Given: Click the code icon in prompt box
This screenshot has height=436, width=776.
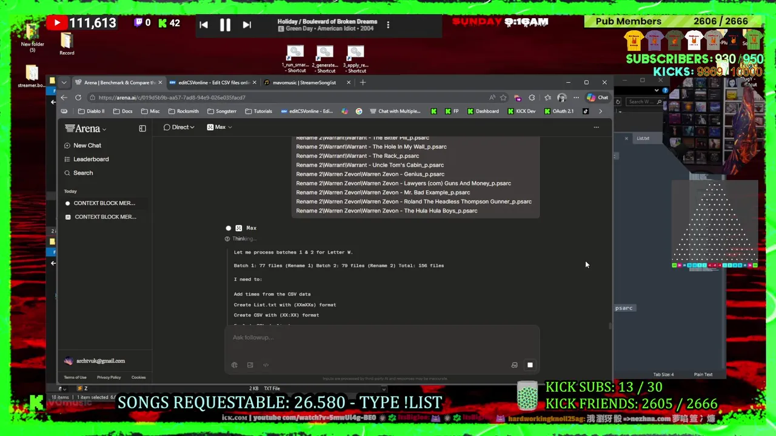Looking at the screenshot, I should (x=266, y=365).
